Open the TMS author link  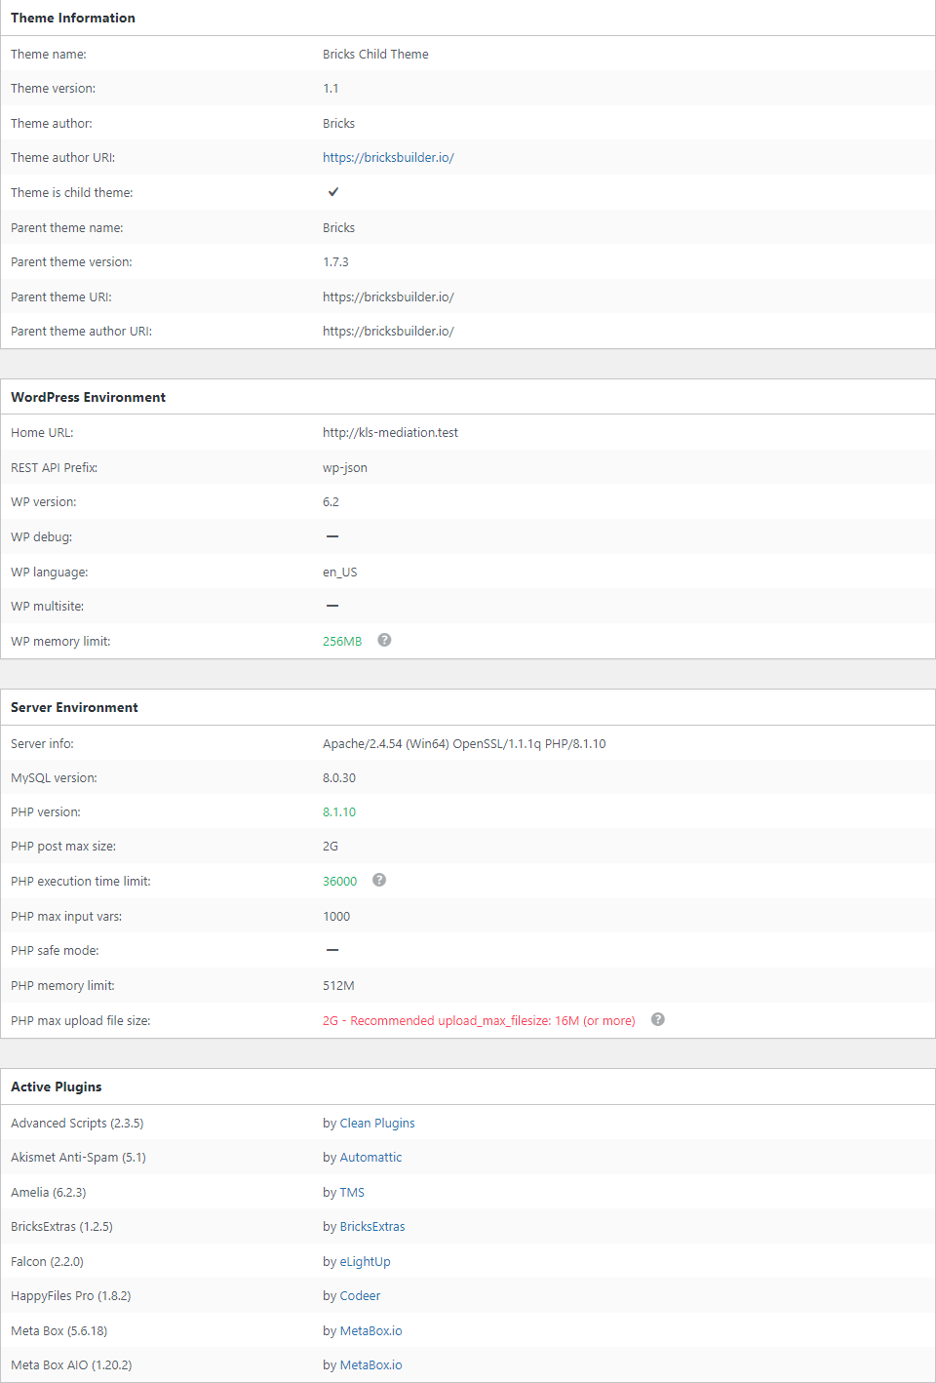(x=352, y=1193)
